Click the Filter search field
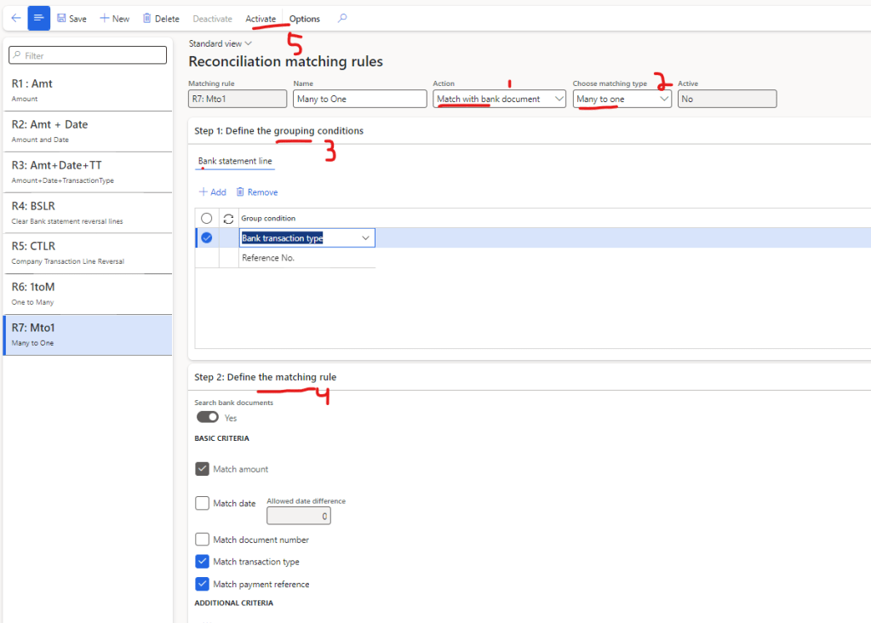Image resolution: width=871 pixels, height=623 pixels. coord(88,55)
